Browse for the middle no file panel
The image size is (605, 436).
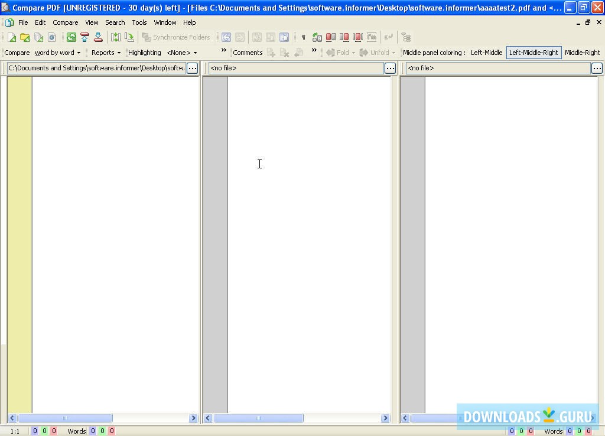click(x=390, y=68)
